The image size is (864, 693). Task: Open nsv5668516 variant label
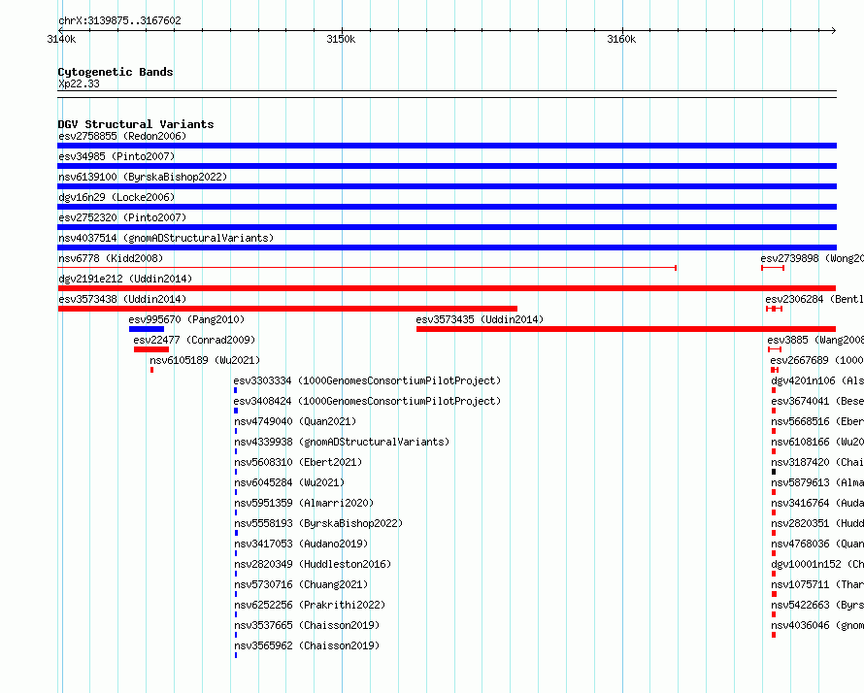pos(817,421)
